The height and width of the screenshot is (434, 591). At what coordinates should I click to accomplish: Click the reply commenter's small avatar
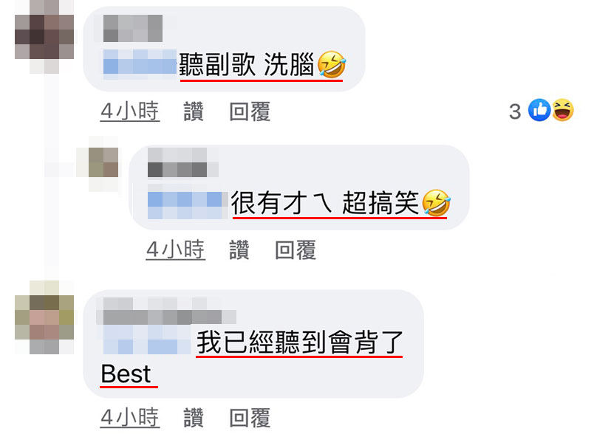[x=103, y=163]
